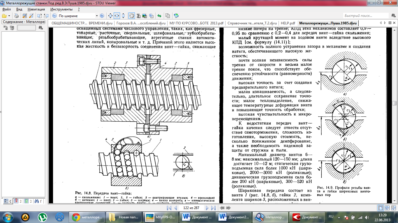
Task: Select the image selection tool
Action: [x=145, y=16]
